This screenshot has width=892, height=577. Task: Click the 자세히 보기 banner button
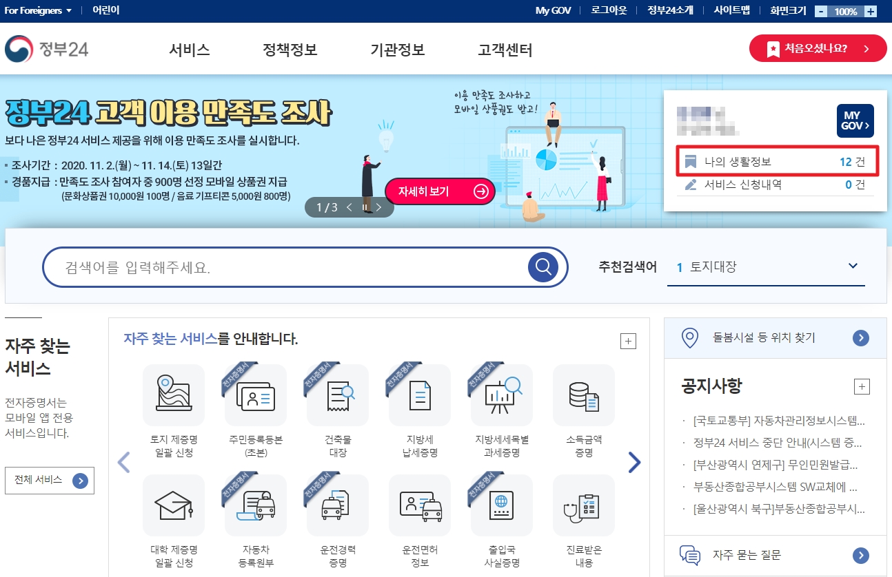(x=440, y=191)
